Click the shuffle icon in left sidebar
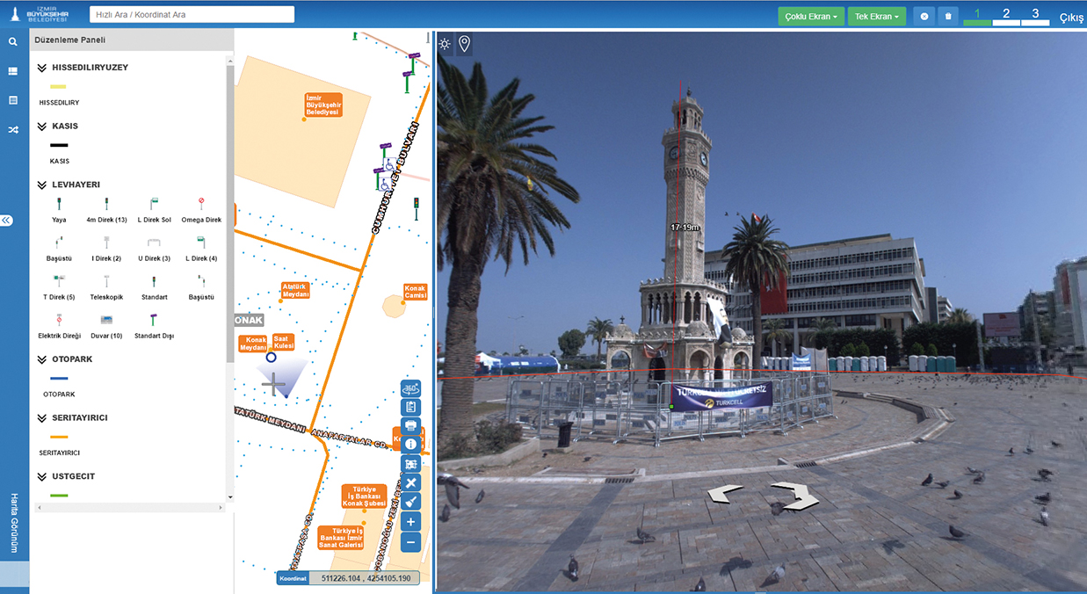 [x=13, y=130]
